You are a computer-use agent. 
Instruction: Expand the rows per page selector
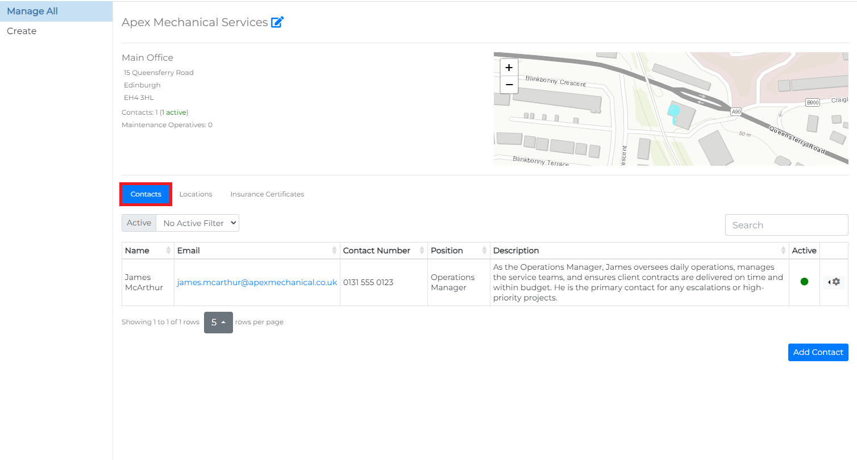point(218,322)
